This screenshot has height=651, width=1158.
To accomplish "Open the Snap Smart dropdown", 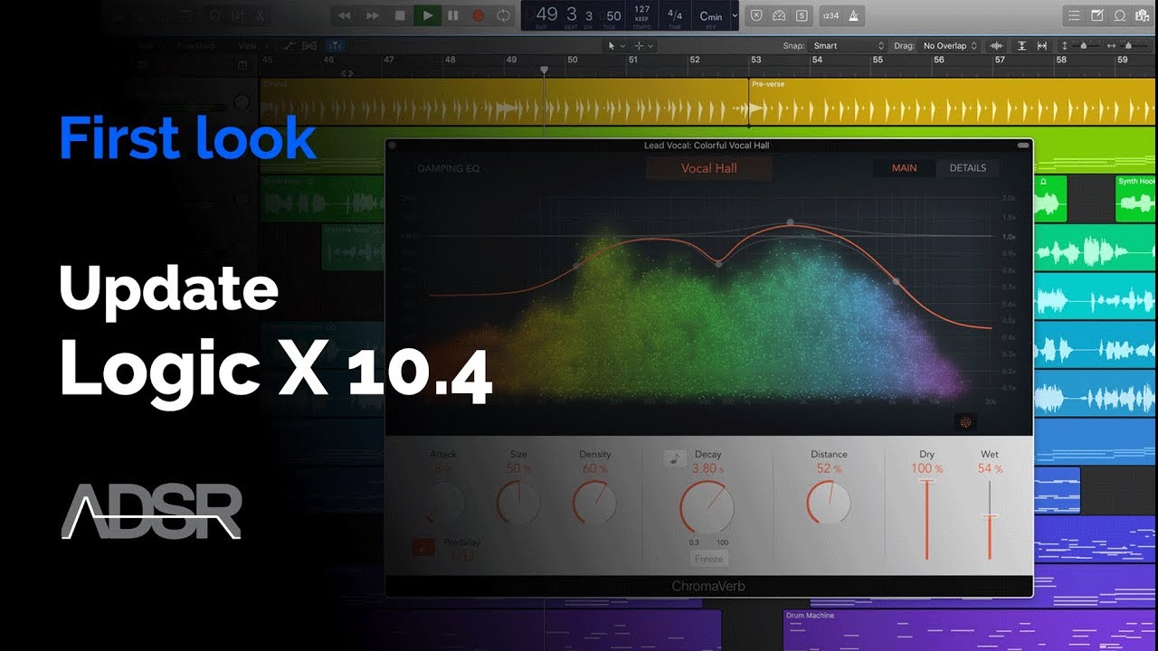I will 849,45.
